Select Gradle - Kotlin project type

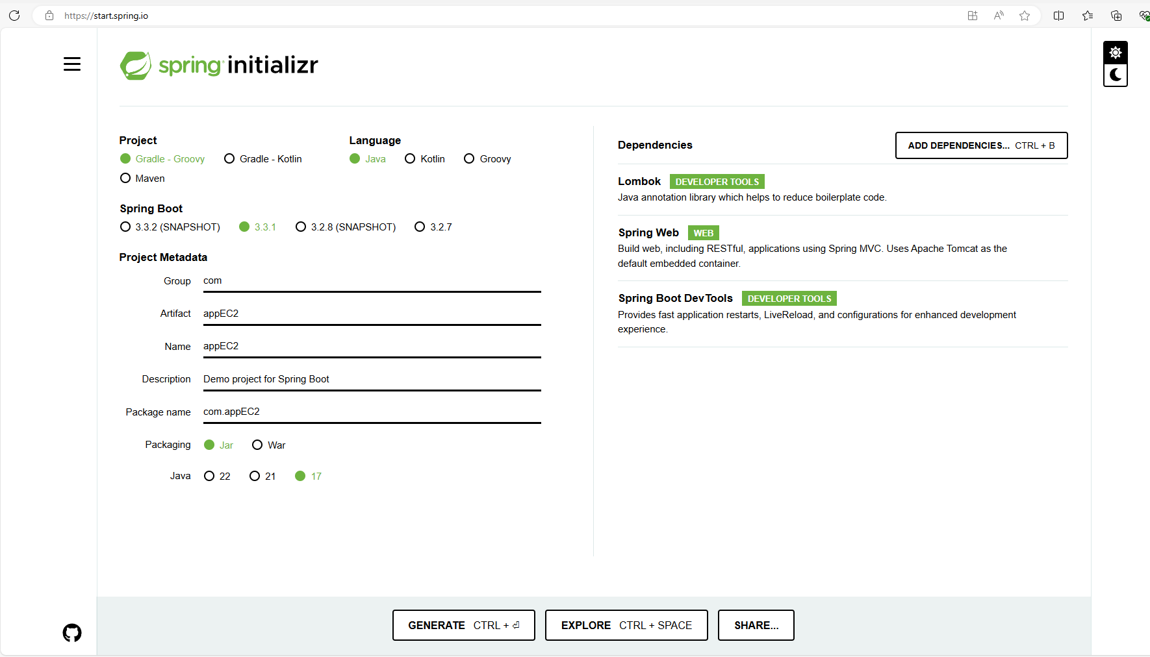tap(263, 159)
